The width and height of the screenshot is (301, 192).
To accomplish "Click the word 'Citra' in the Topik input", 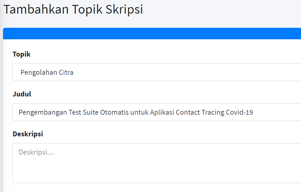I will point(66,72).
